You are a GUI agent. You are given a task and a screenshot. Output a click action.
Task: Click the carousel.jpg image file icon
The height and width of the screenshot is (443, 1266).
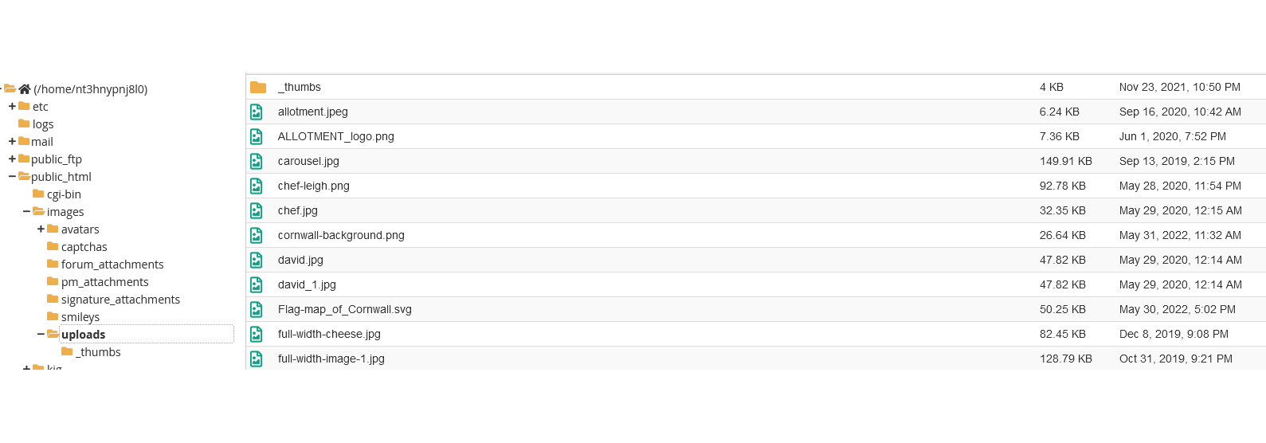(x=257, y=162)
